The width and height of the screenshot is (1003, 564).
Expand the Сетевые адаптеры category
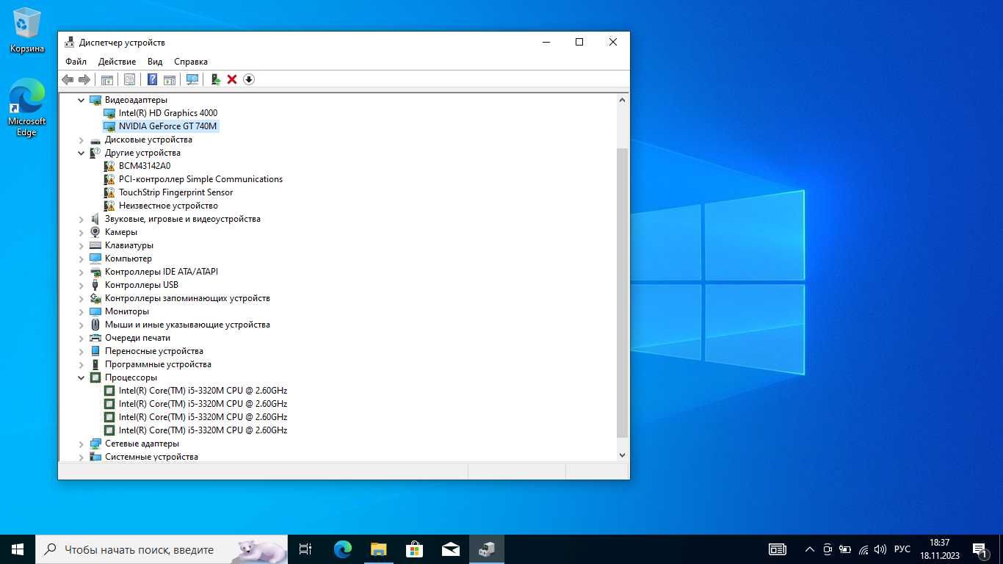click(82, 444)
